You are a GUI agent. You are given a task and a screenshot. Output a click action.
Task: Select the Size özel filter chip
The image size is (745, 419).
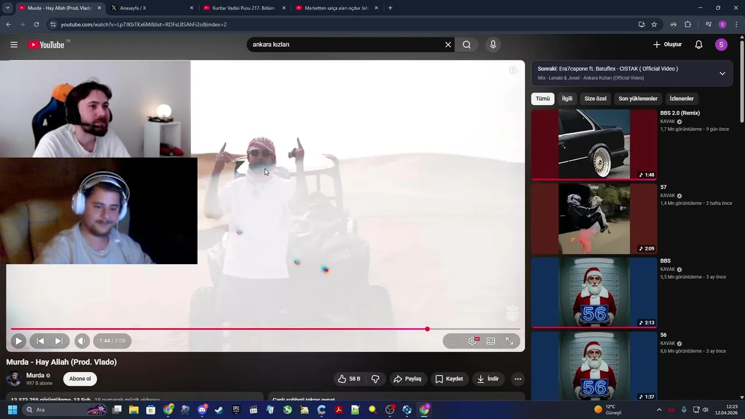(x=595, y=99)
